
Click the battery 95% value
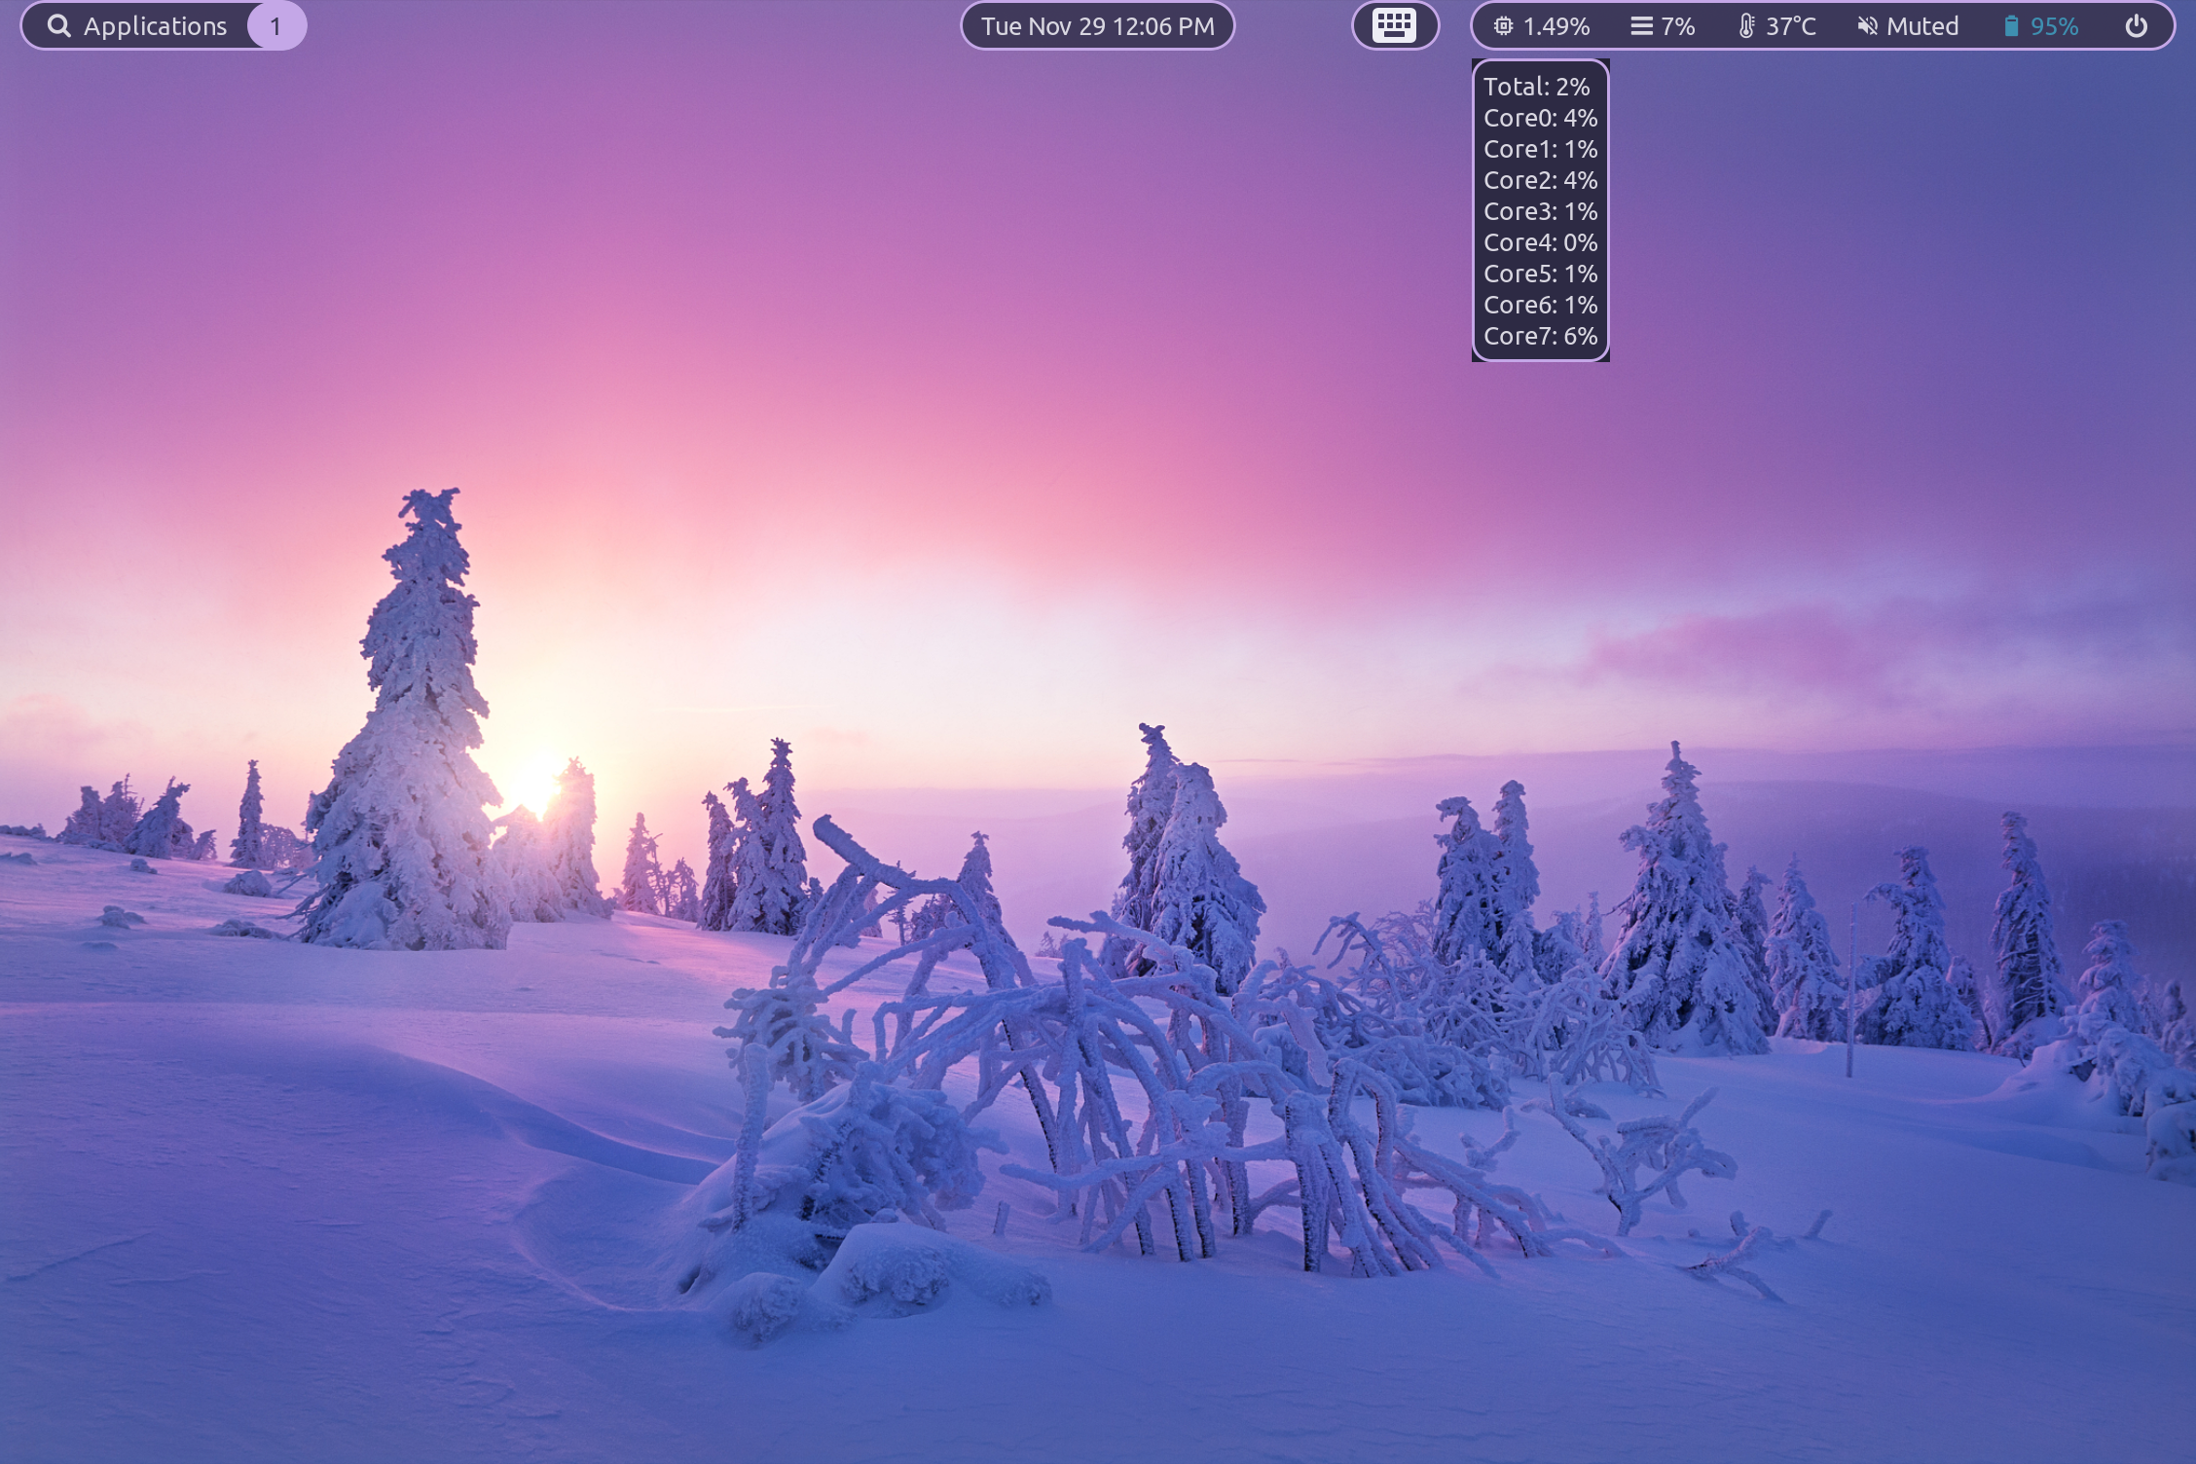(x=2054, y=26)
